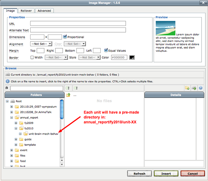Select the unit-brain-mech-behav folder icon
The image size is (208, 181).
click(x=26, y=134)
